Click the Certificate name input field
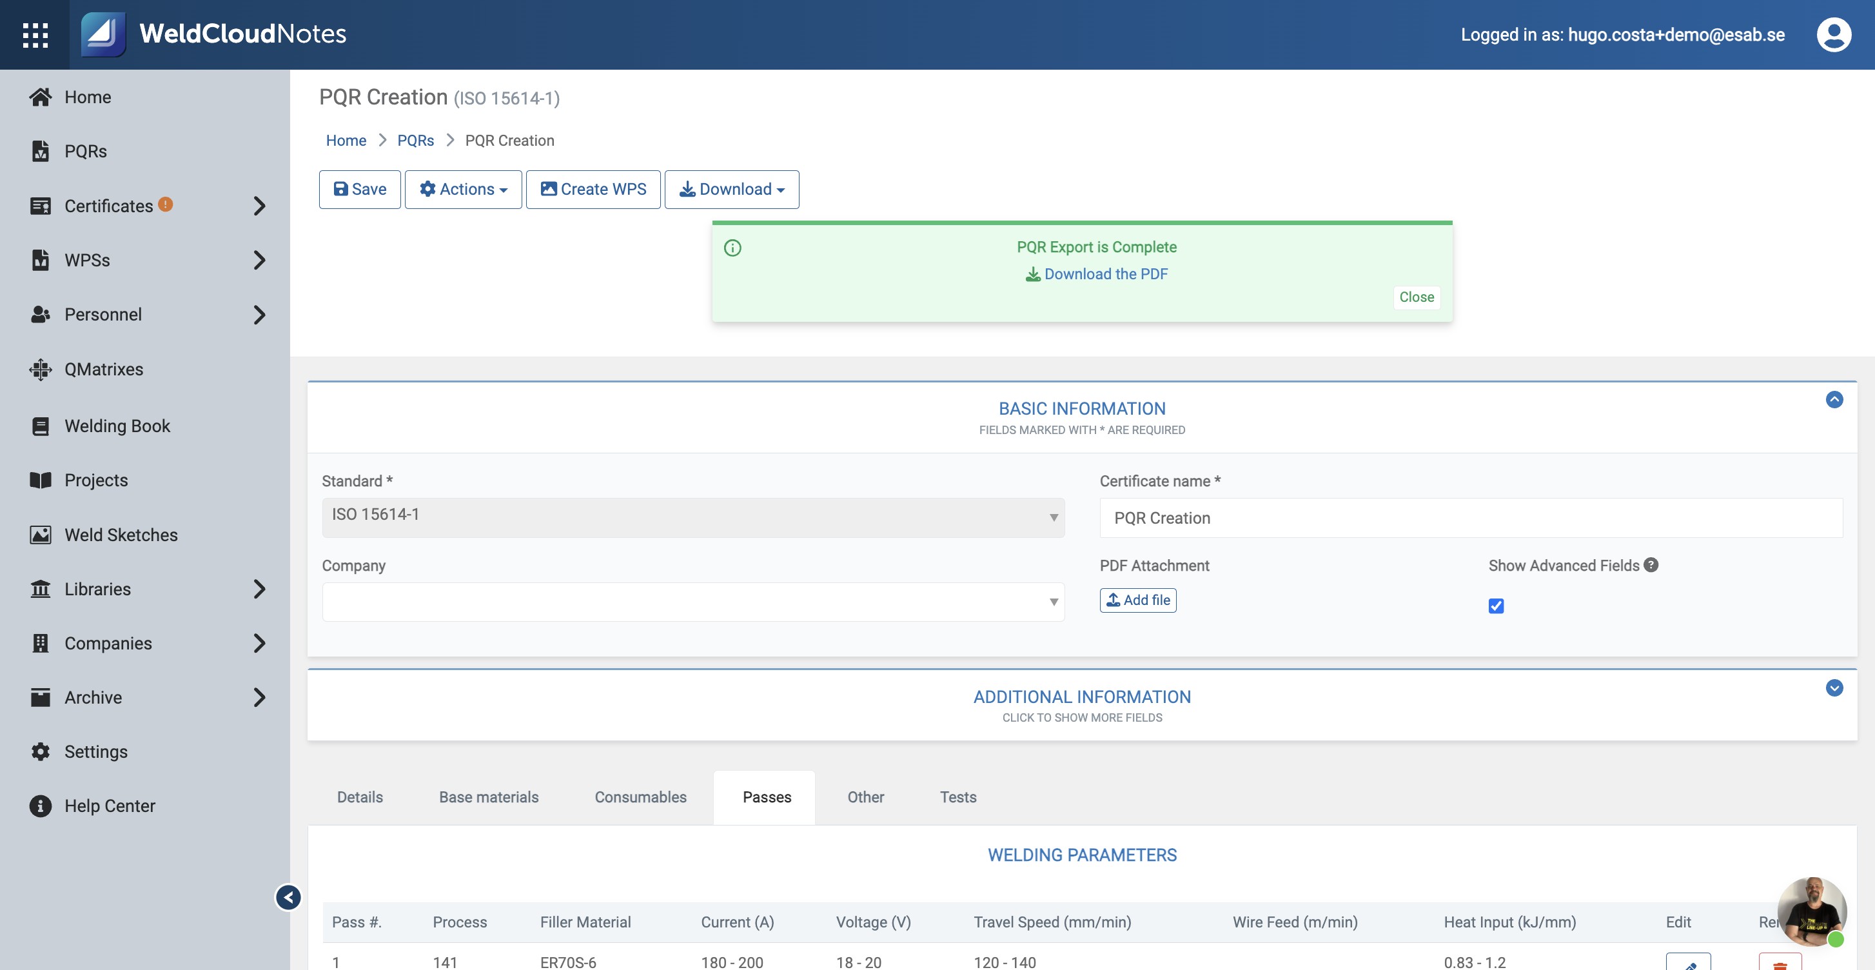Image resolution: width=1875 pixels, height=970 pixels. [x=1471, y=518]
